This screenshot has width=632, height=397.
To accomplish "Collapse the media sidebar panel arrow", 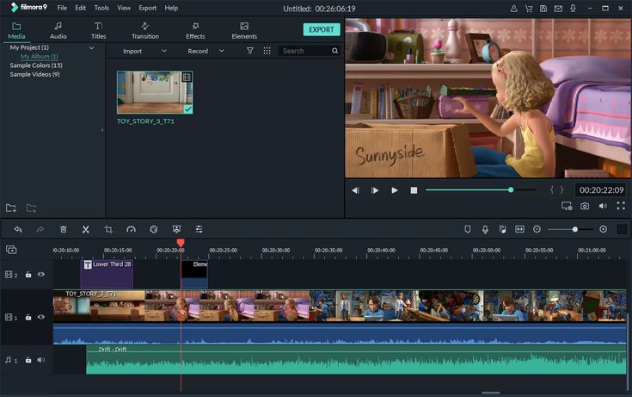I will click(102, 130).
